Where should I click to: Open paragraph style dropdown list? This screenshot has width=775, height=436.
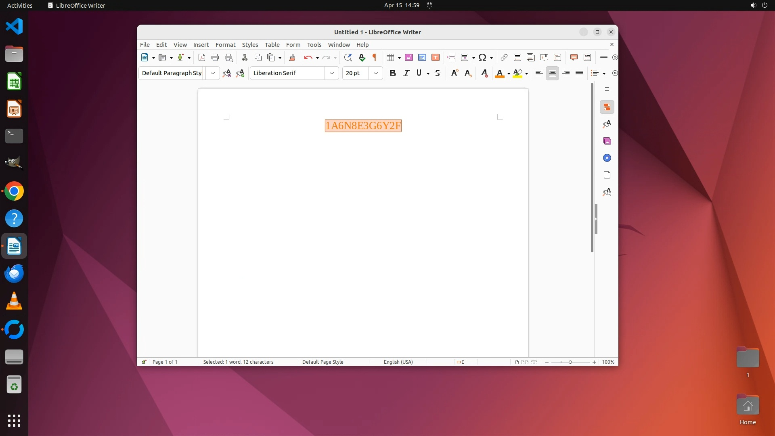point(213,73)
